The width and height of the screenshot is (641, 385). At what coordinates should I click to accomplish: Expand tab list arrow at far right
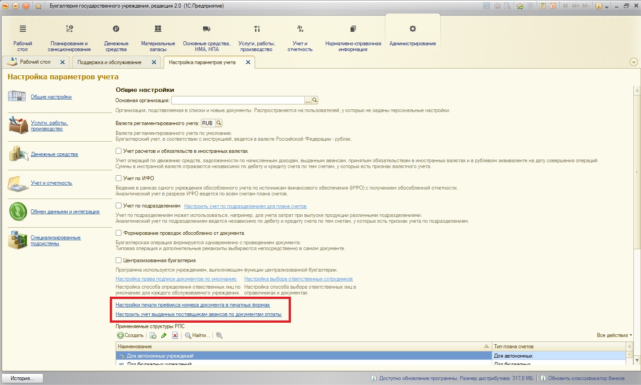(633, 62)
